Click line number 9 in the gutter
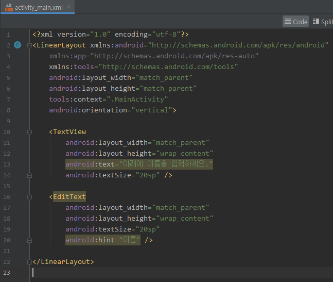 pos(8,121)
